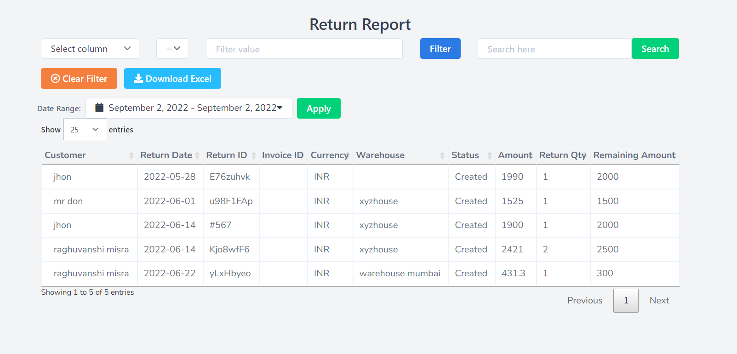Viewport: 737px width, 354px height.
Task: Open the equals operator dropdown
Action: [x=172, y=49]
